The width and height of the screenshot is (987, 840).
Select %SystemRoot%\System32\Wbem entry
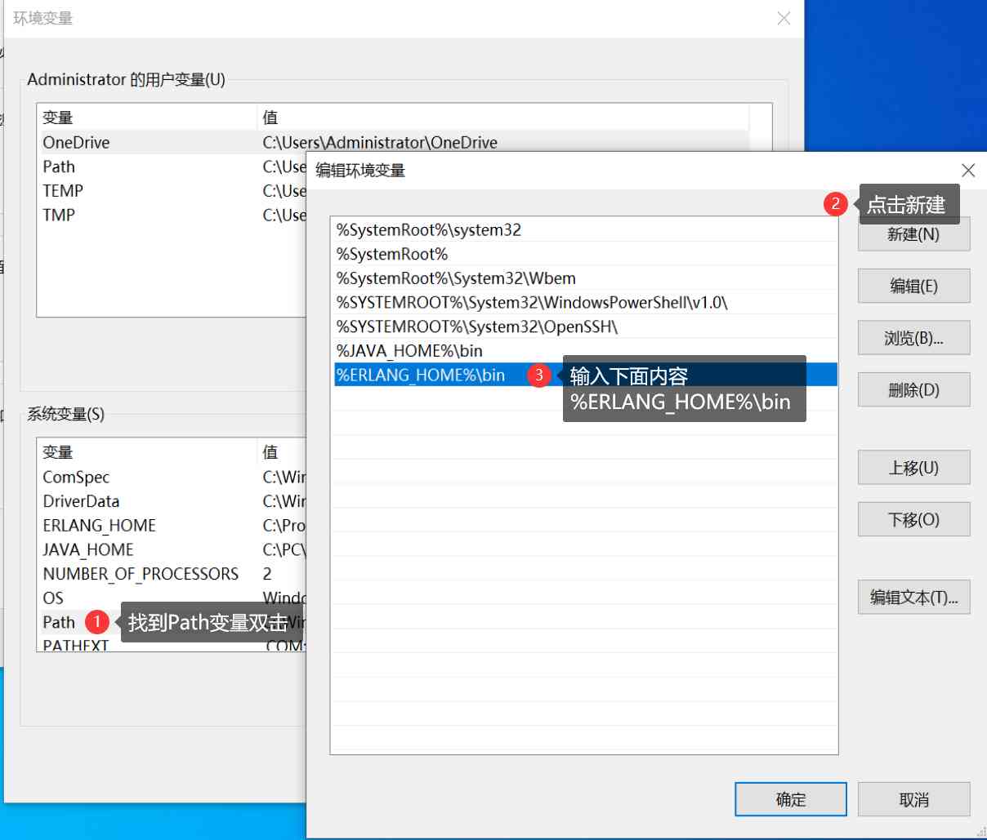[584, 278]
